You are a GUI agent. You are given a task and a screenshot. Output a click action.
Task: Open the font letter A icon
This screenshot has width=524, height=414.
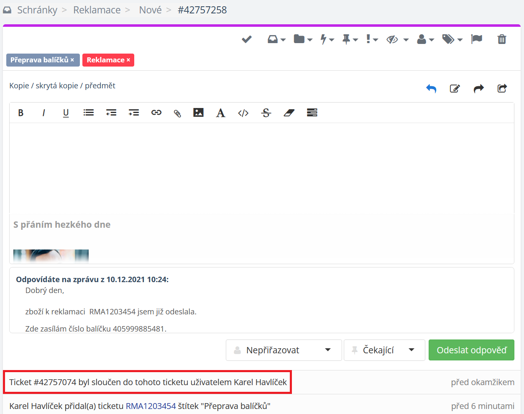(x=220, y=113)
